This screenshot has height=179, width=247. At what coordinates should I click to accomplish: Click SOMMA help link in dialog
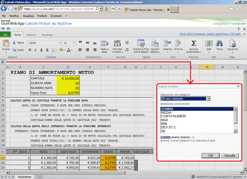point(165,137)
